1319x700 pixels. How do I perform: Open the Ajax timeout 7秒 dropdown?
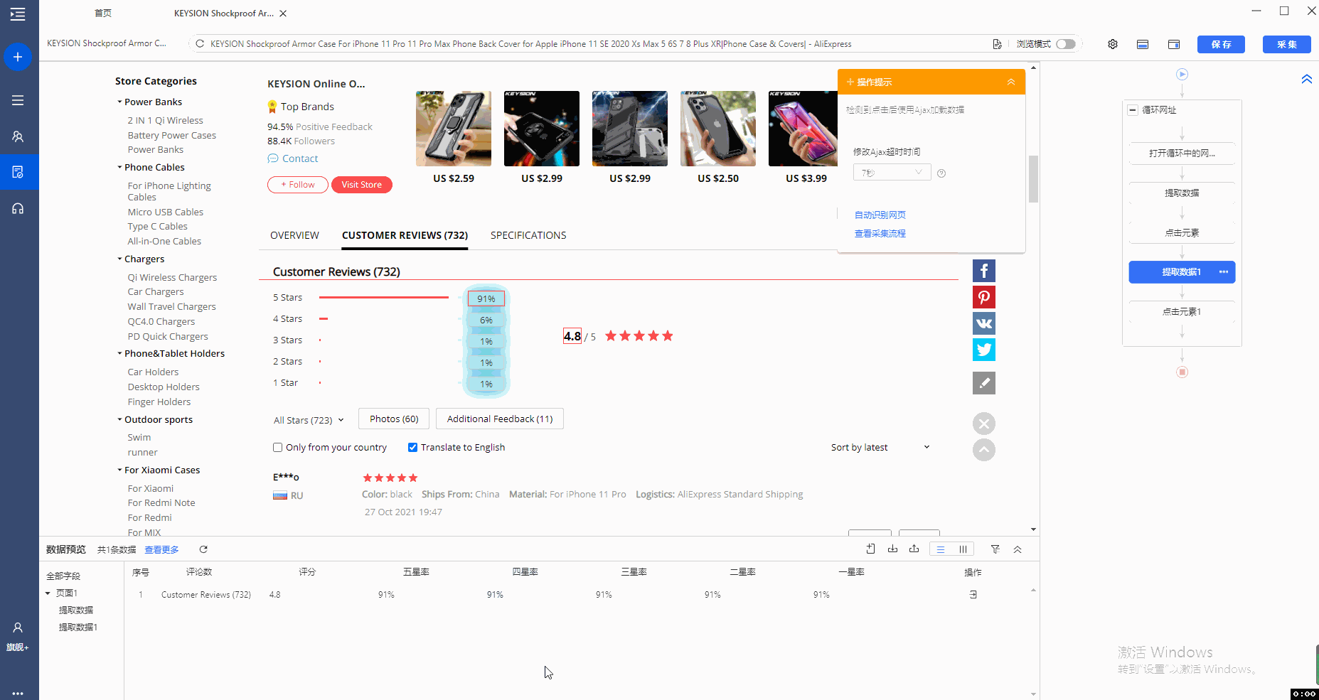click(x=892, y=173)
